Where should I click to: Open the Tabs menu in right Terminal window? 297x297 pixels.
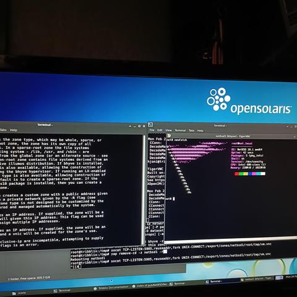coord(191,131)
